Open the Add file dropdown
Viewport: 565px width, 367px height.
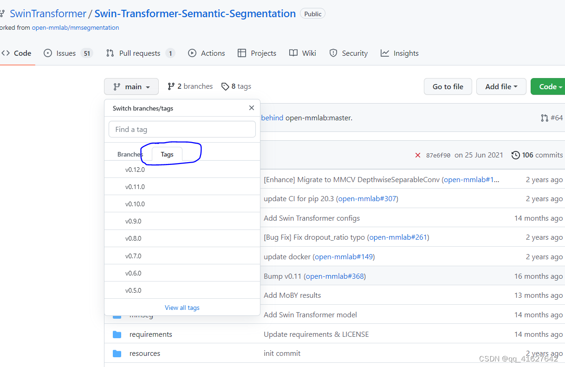point(501,86)
